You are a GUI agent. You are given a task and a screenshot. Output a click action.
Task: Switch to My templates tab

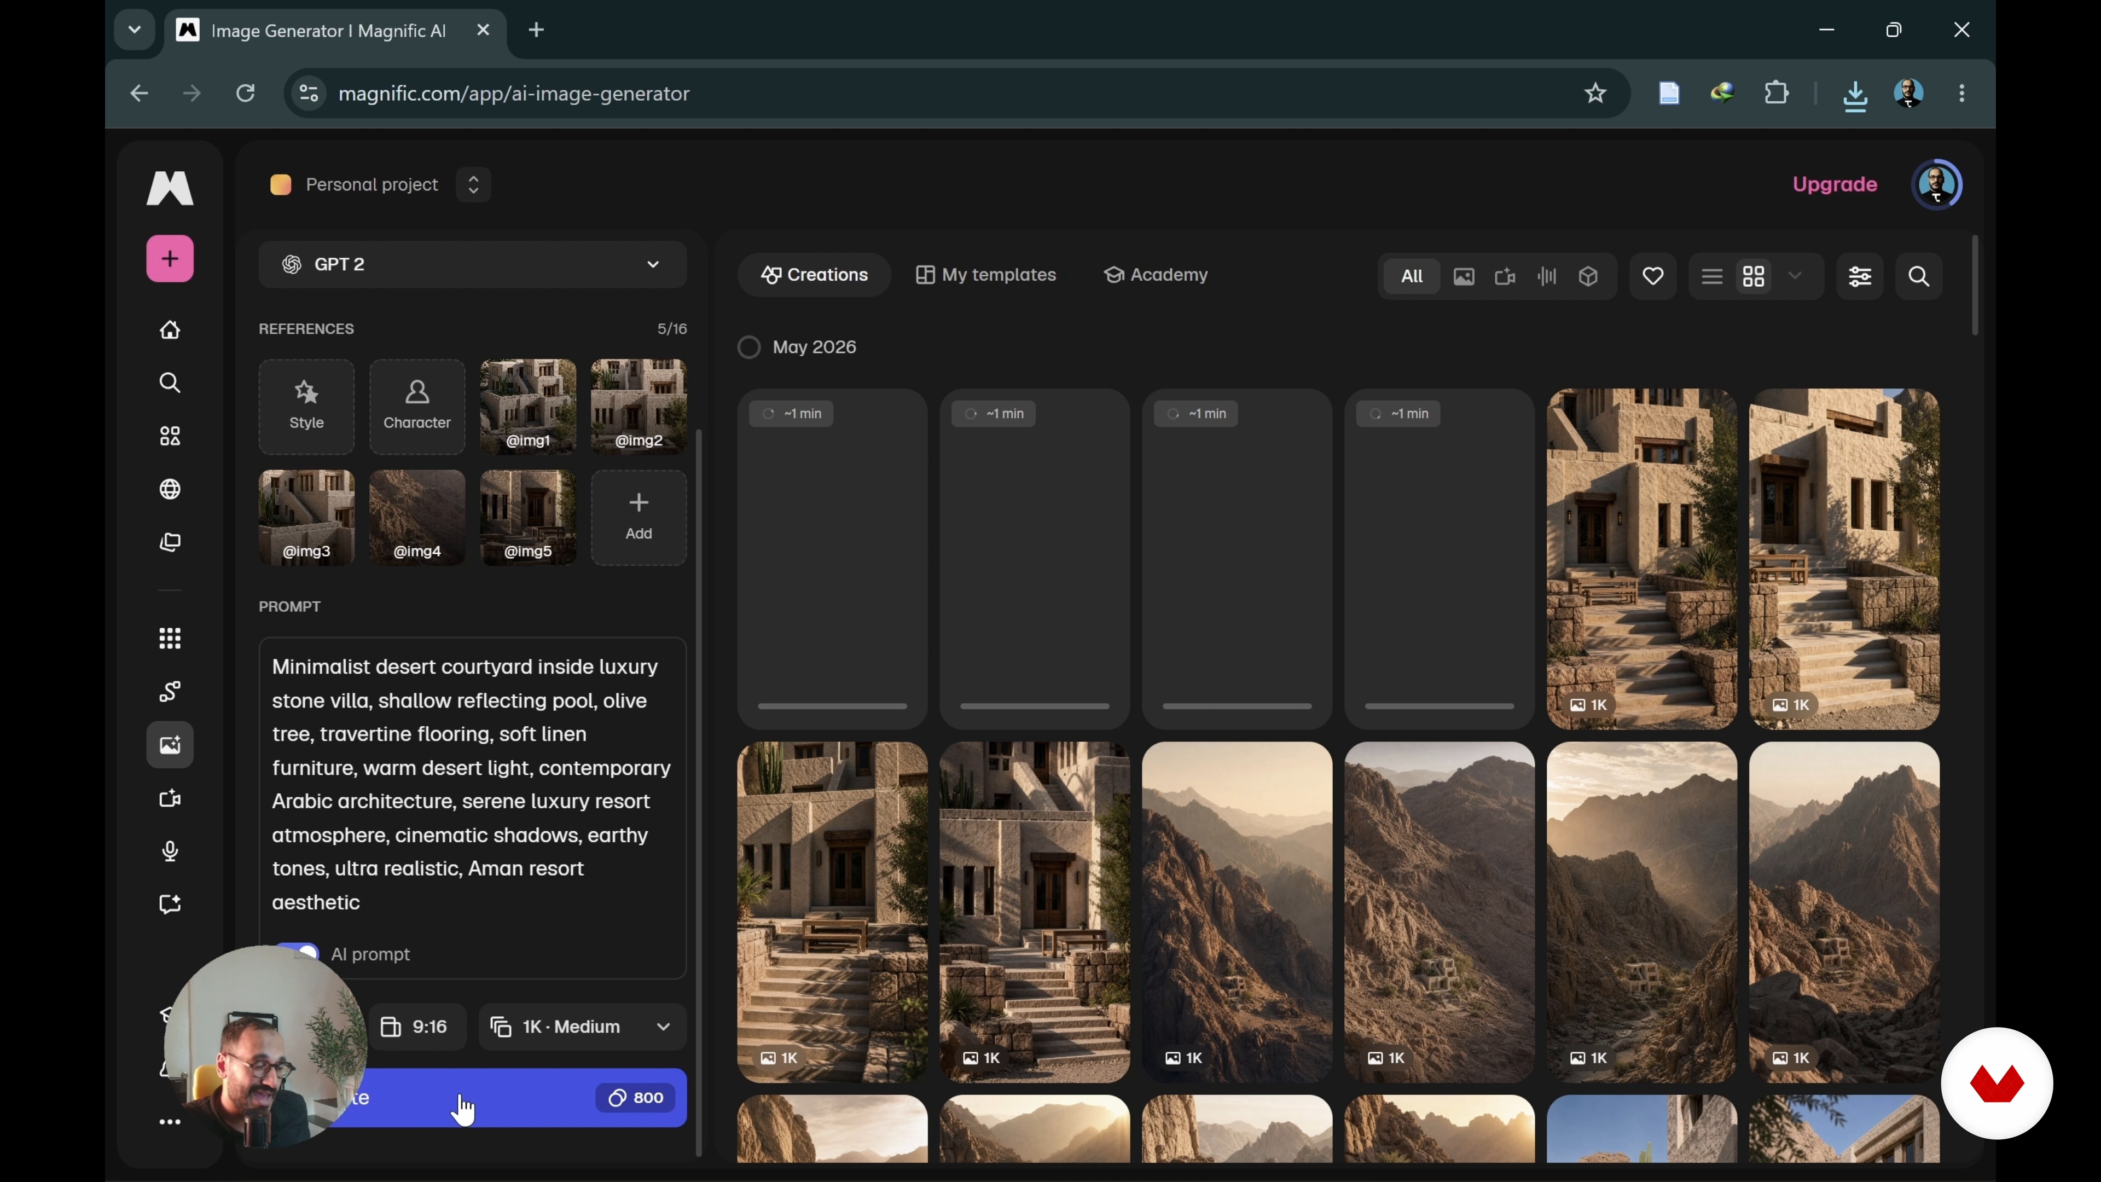[x=986, y=275]
